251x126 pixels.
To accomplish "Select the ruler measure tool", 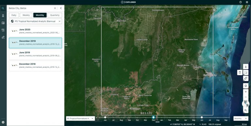I will 246,78.
